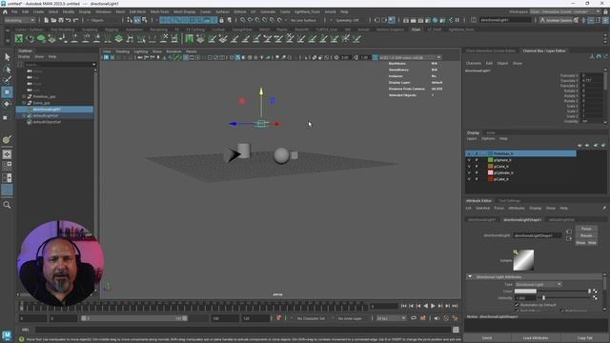Open the viewport Lighting menu
Screen dimensions: 610x343
click(x=140, y=51)
